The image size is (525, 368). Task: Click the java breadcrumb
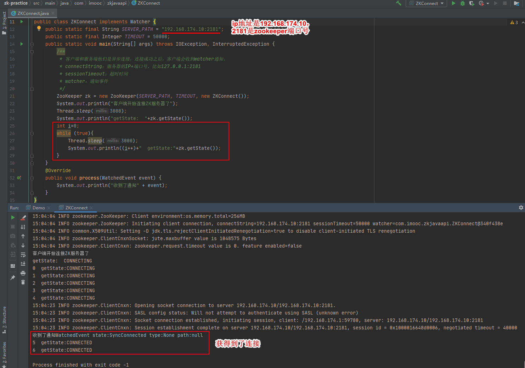[x=64, y=3]
